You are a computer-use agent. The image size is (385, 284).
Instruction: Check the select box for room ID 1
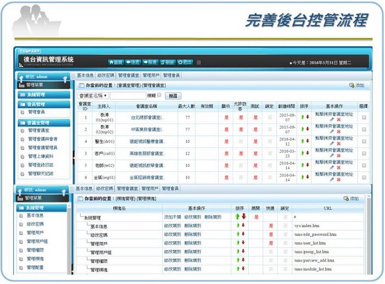click(x=364, y=117)
